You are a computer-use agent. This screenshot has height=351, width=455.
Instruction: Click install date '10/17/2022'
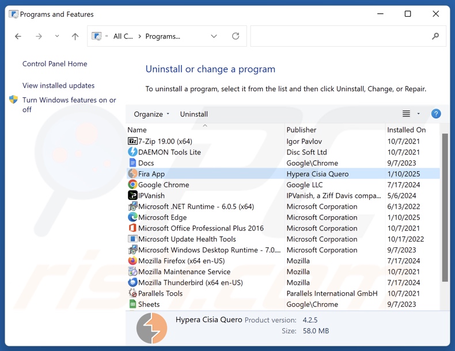(x=405, y=239)
